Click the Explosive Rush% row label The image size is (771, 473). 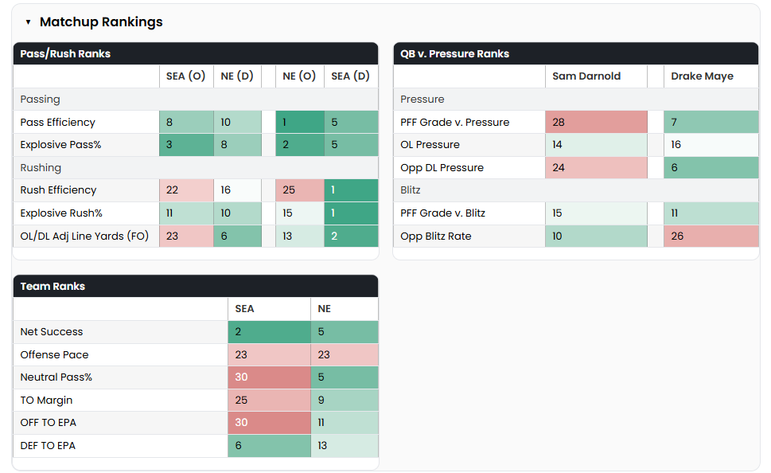(x=61, y=213)
